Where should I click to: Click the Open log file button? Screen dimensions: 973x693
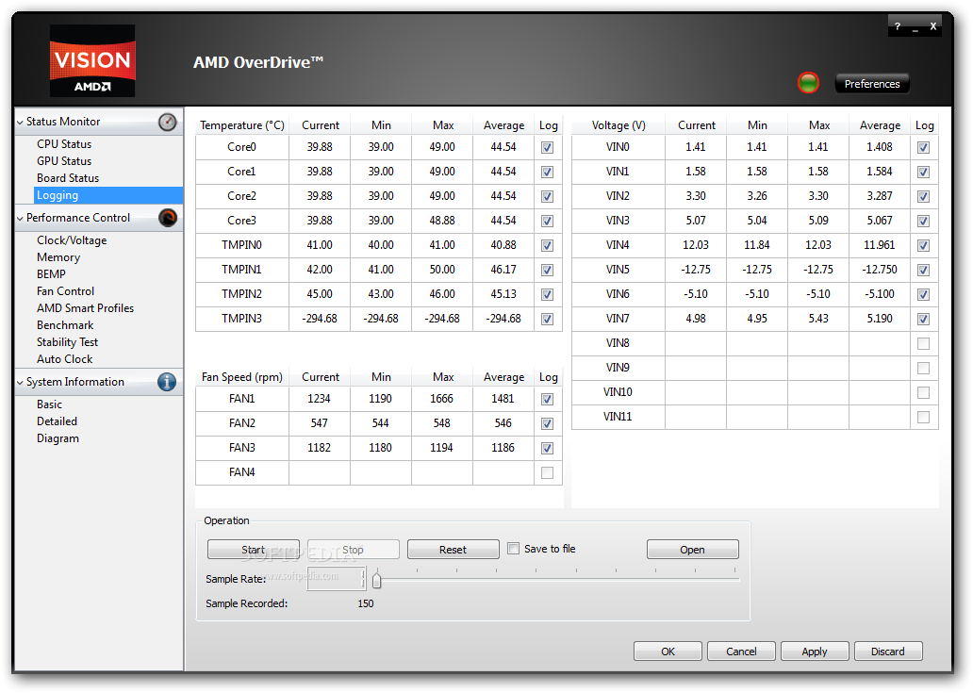pyautogui.click(x=693, y=550)
